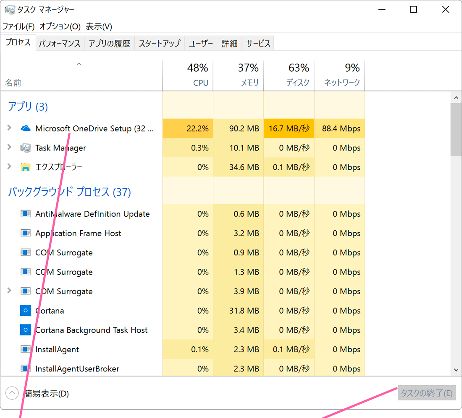
Task: Click the 3.9 MB COM Surrogate icon
Action: click(x=26, y=291)
